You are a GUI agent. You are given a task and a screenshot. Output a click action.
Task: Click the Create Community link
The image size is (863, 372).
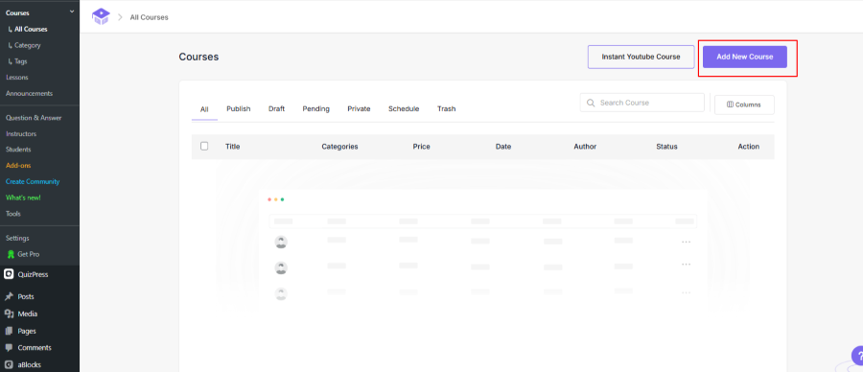click(33, 181)
